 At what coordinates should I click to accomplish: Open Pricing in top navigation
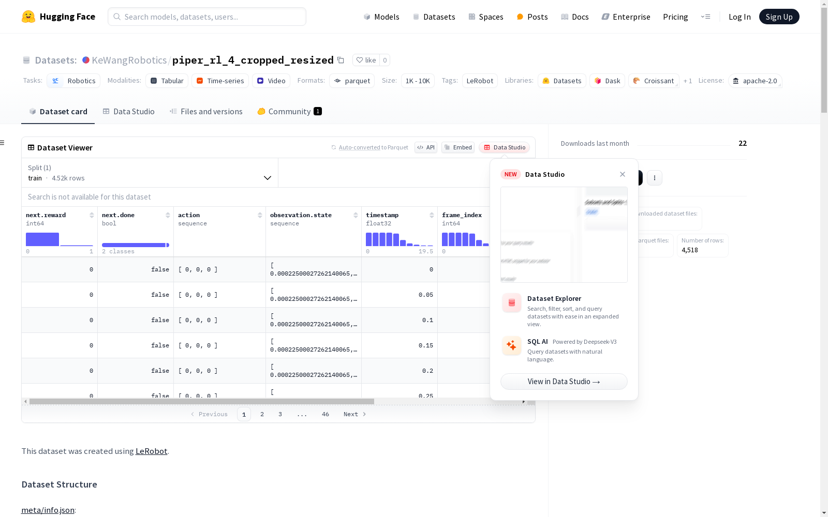click(x=675, y=17)
